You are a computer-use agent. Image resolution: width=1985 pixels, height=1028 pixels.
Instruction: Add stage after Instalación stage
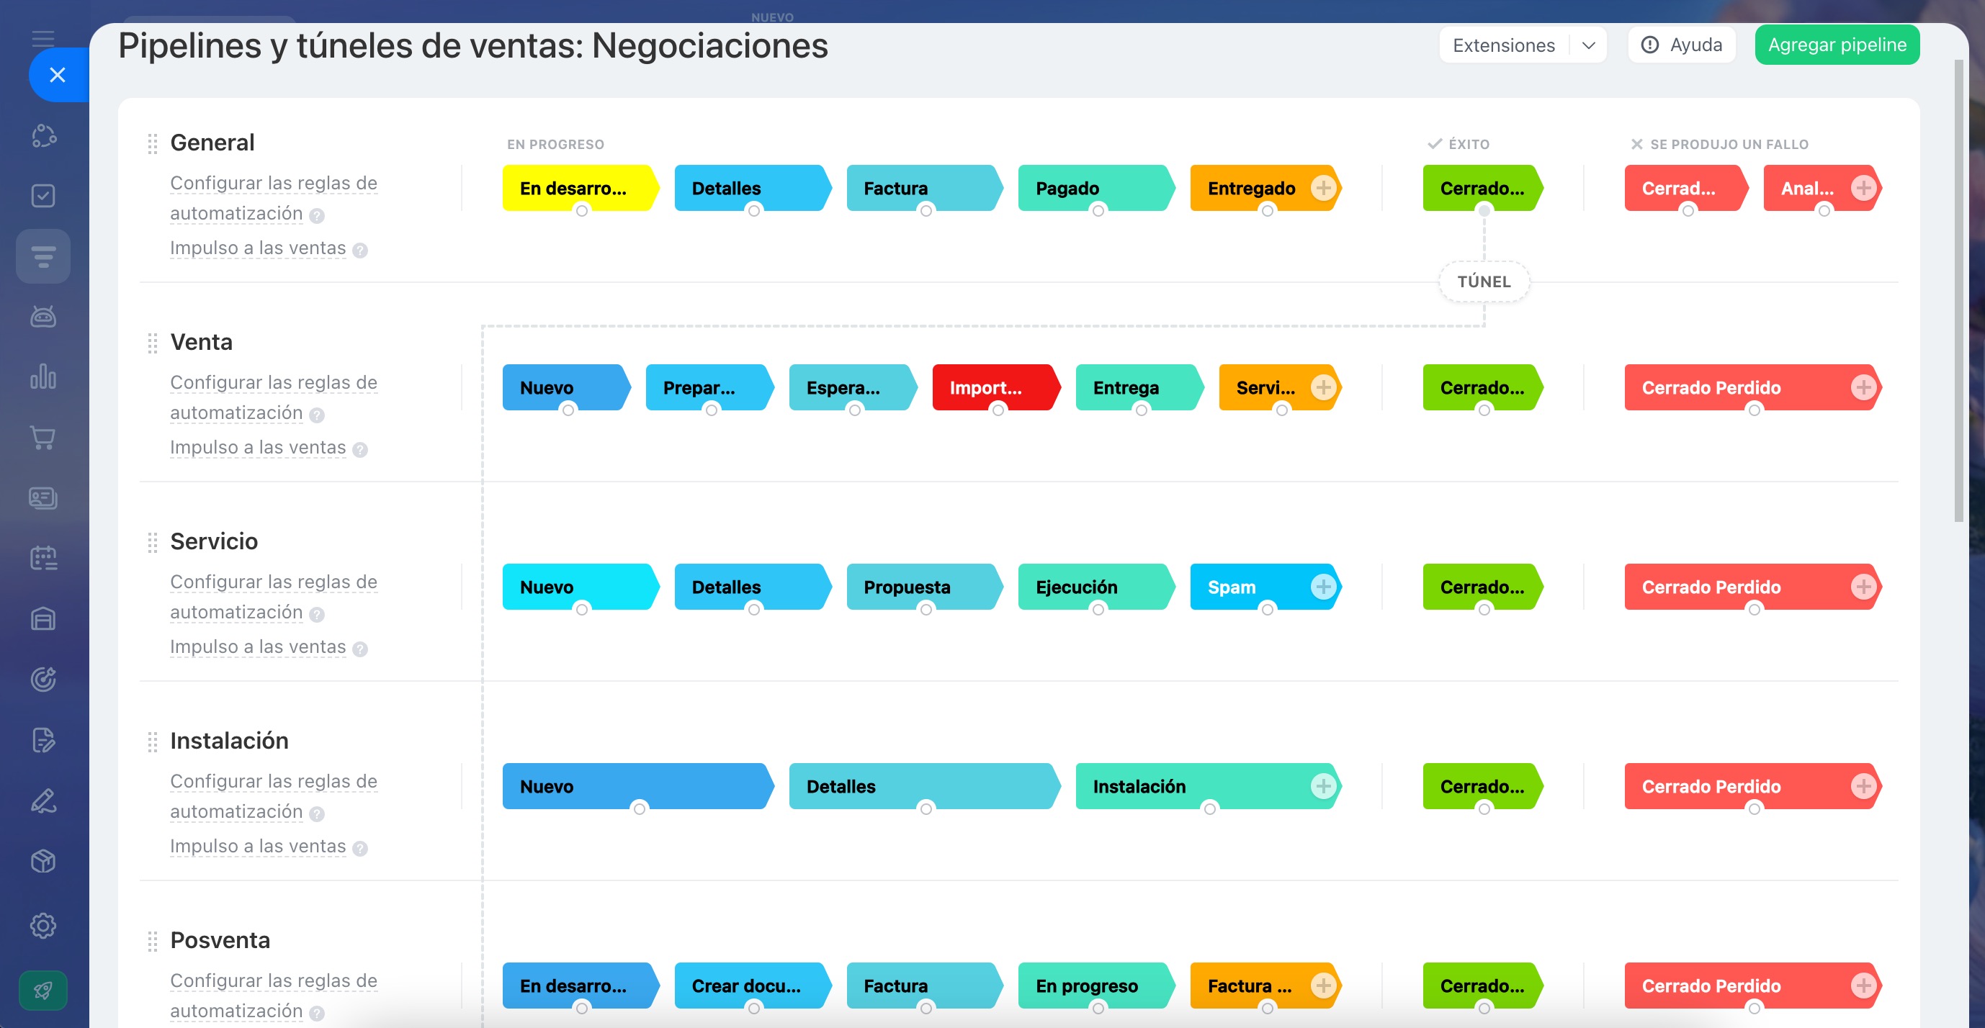pyautogui.click(x=1323, y=786)
